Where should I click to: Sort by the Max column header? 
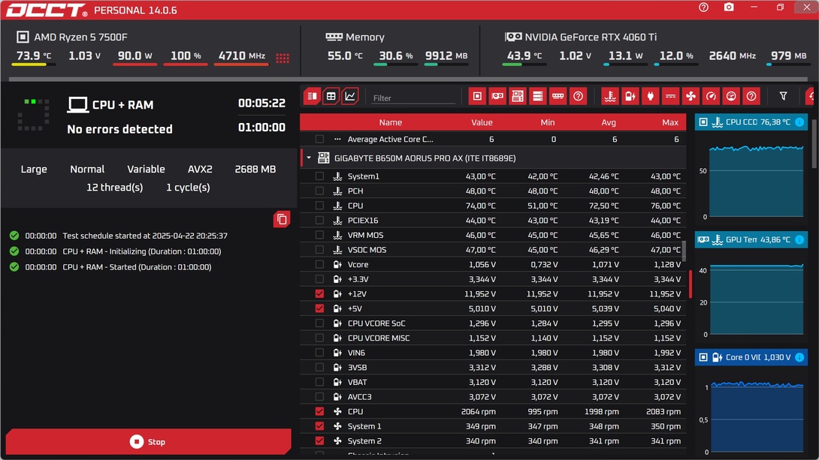pyautogui.click(x=670, y=122)
